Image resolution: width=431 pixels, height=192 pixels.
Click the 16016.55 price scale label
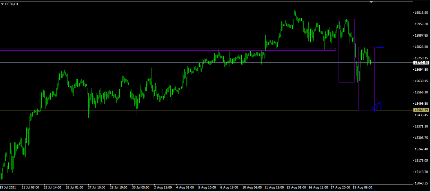421,13
